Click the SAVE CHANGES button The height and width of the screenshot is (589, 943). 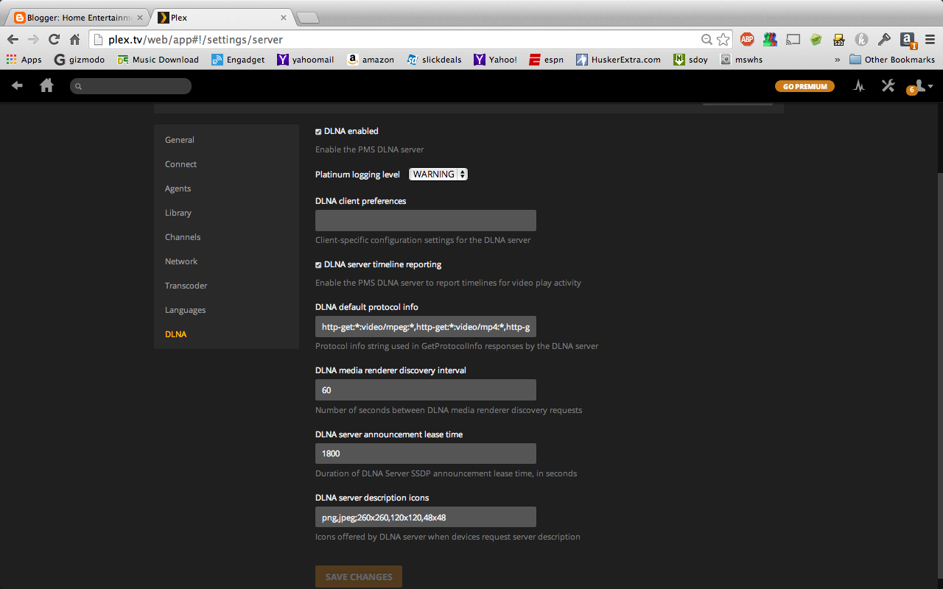pos(359,576)
